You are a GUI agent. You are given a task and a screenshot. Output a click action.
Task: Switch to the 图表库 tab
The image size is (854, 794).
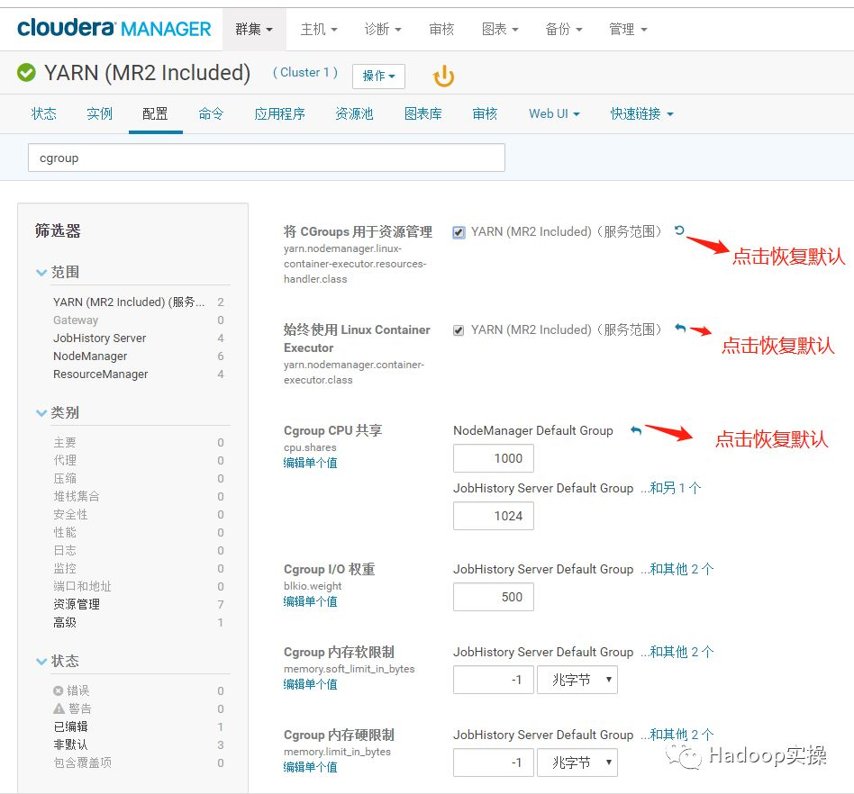point(423,113)
